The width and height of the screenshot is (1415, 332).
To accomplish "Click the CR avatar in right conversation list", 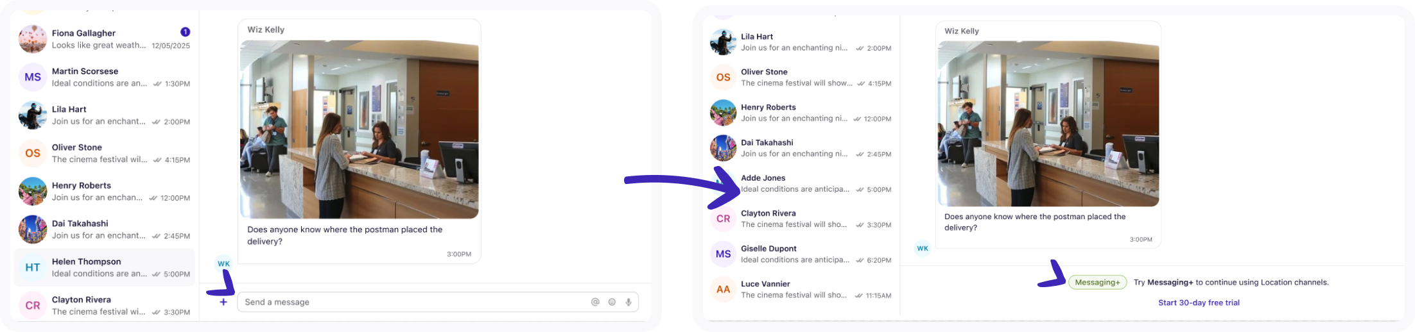I will tap(723, 219).
